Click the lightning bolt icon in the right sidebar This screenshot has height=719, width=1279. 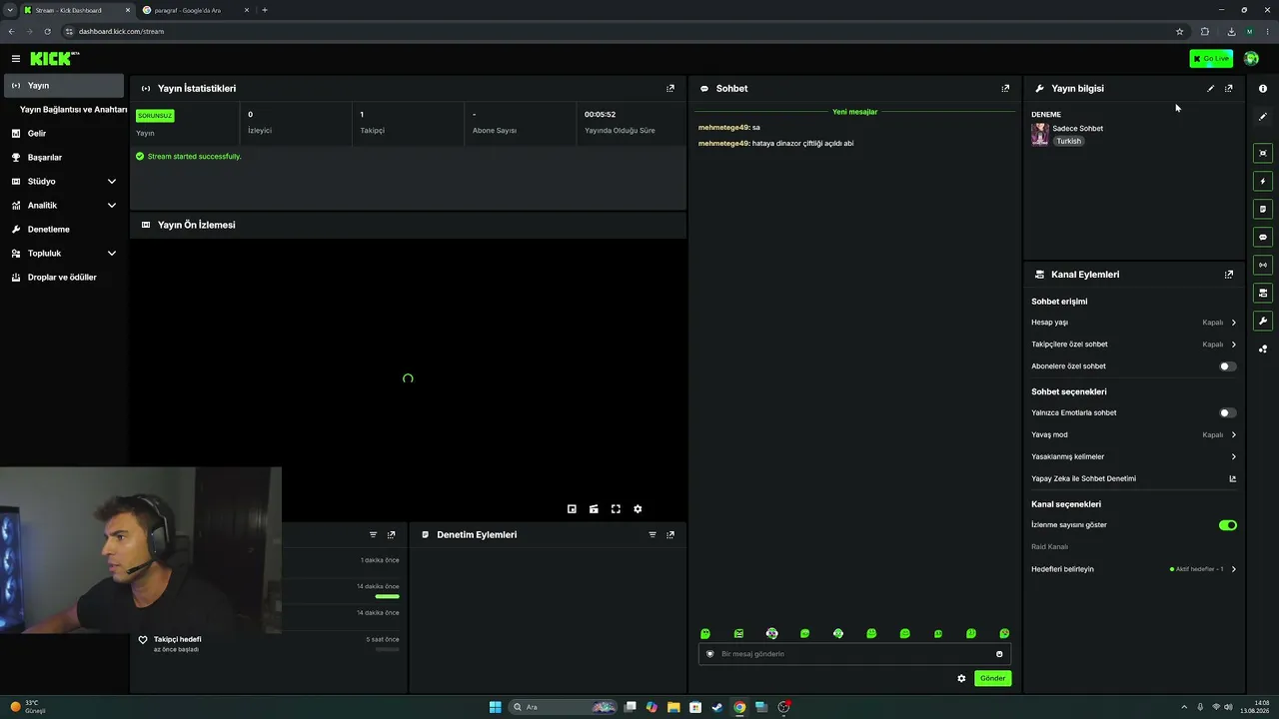[x=1263, y=181]
